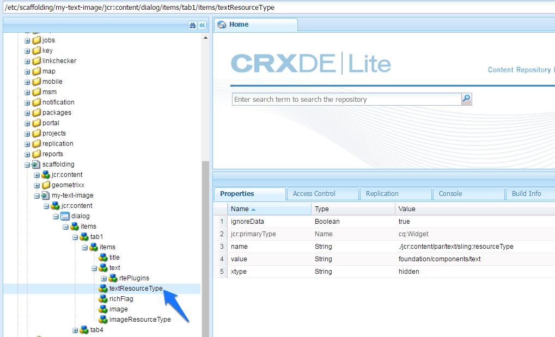The image size is (555, 337).
Task: Open the Build Info tab
Action: pyautogui.click(x=530, y=194)
